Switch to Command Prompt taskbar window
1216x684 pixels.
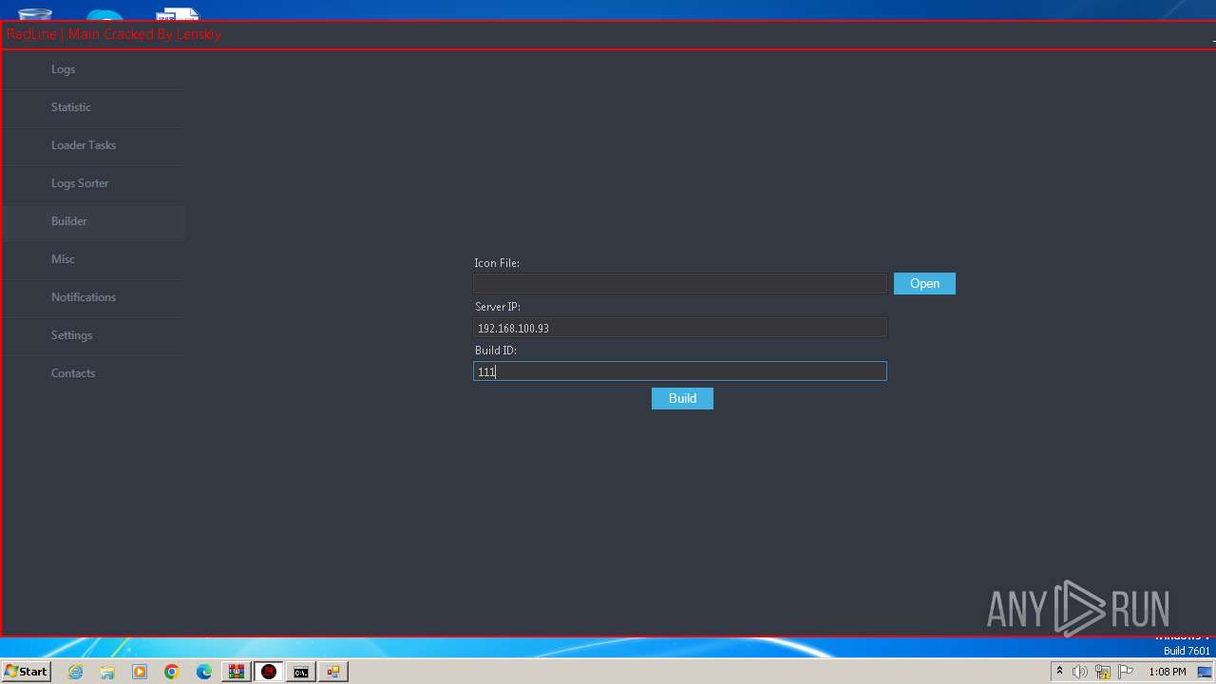[301, 672]
